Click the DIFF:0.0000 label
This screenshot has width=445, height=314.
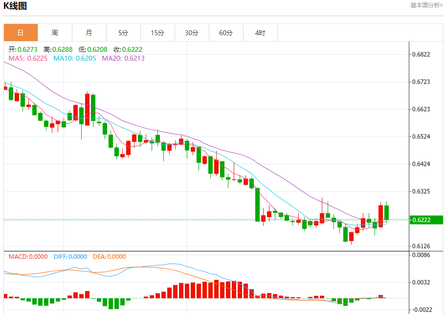pos(70,257)
